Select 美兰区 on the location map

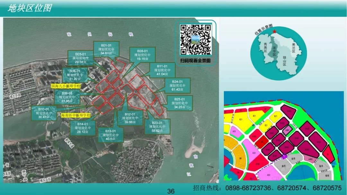coord(293,48)
